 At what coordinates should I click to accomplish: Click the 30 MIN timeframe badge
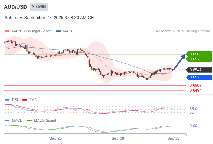point(39,7)
